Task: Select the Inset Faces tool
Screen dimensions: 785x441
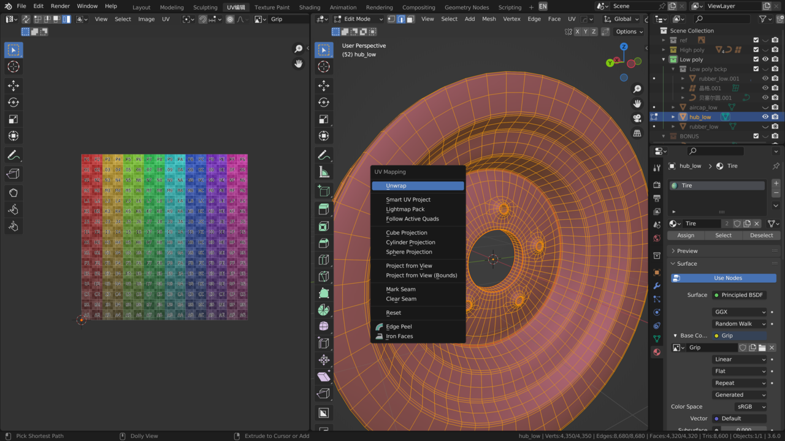Action: click(x=324, y=227)
